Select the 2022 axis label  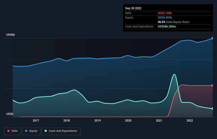(190, 121)
